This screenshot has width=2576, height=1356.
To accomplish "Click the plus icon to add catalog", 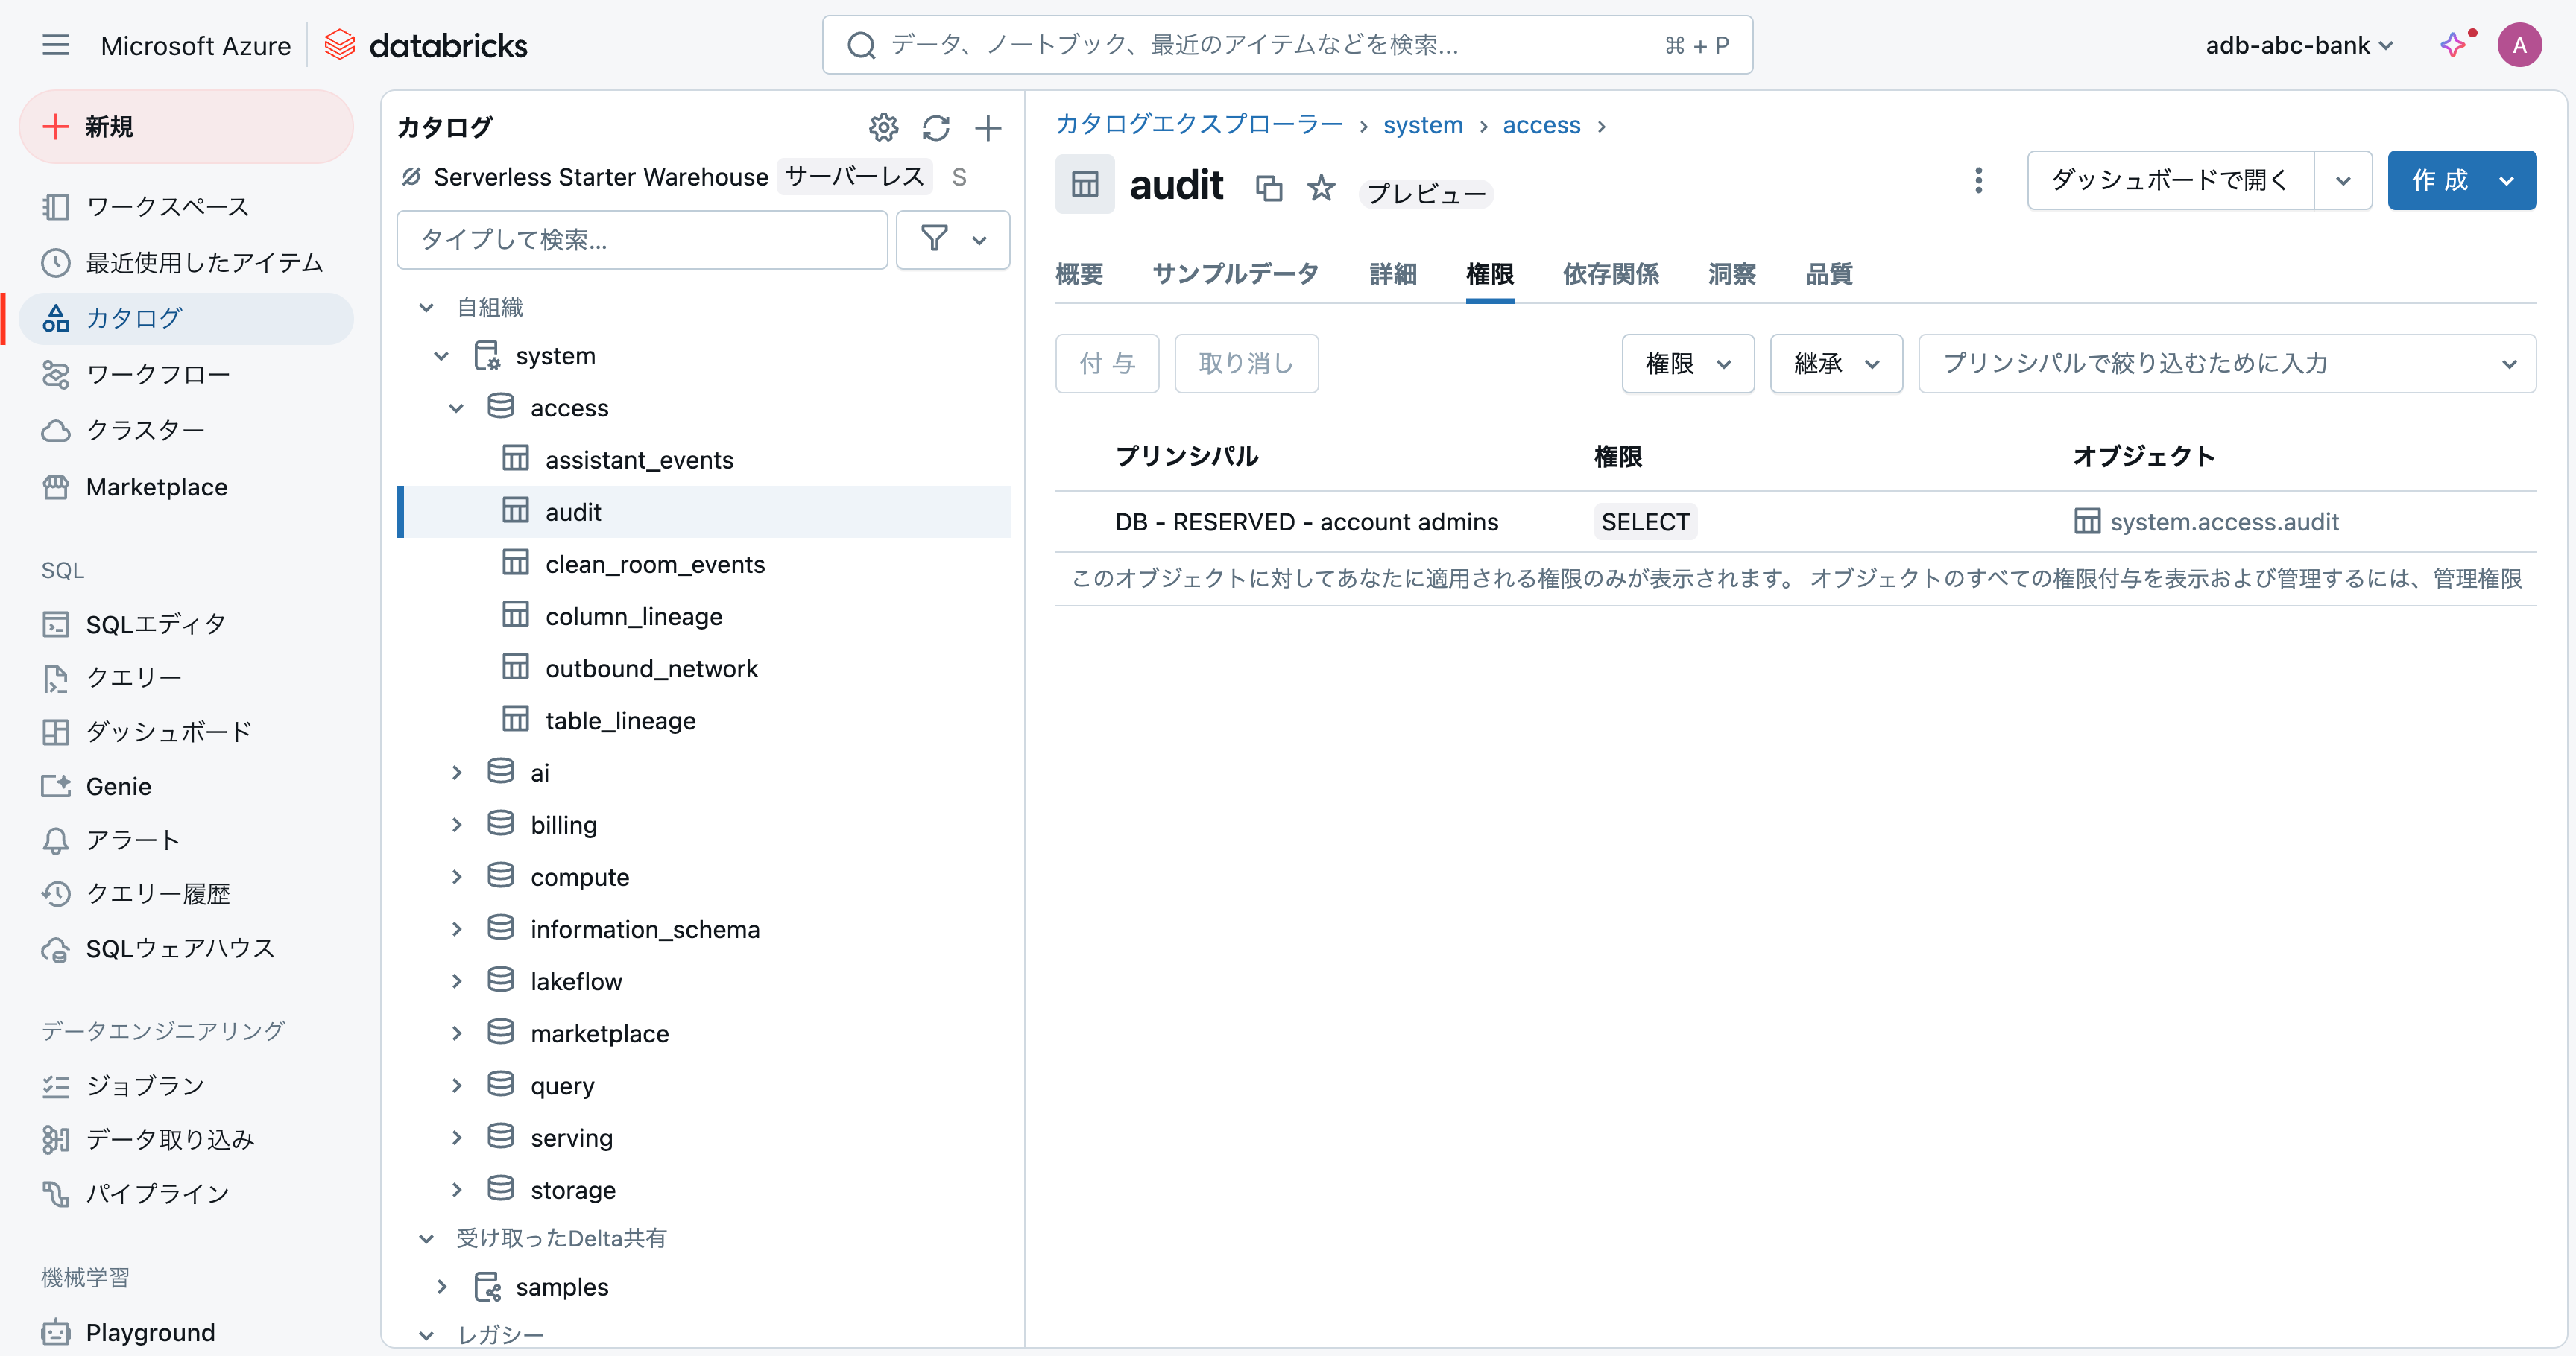I will [988, 128].
